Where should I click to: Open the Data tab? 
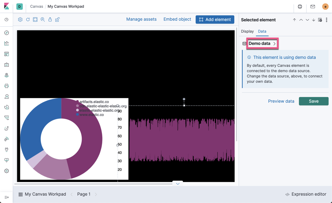pyautogui.click(x=262, y=31)
